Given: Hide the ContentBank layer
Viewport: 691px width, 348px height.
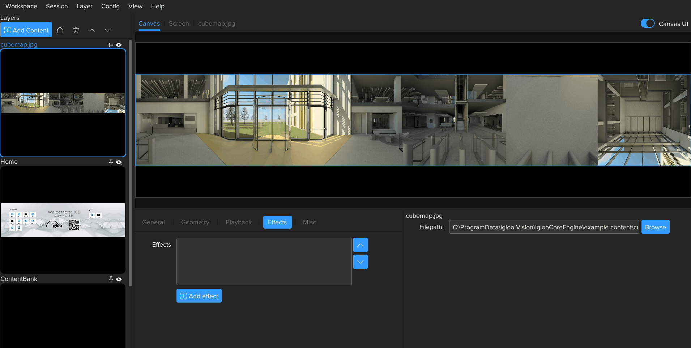Looking at the screenshot, I should click(119, 279).
